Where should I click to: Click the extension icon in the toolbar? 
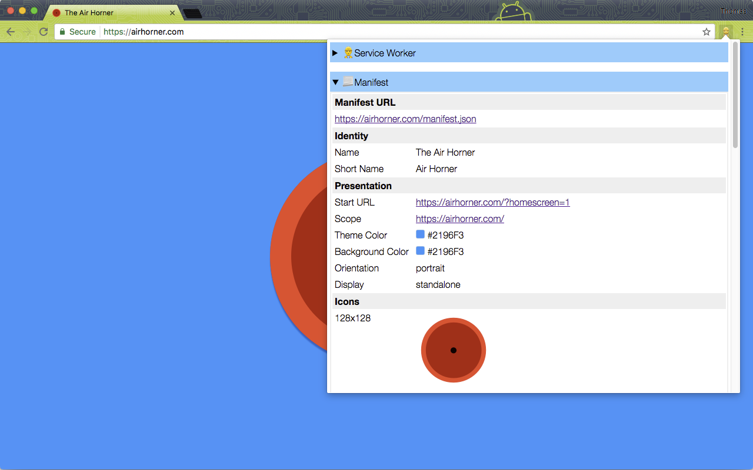click(x=726, y=32)
